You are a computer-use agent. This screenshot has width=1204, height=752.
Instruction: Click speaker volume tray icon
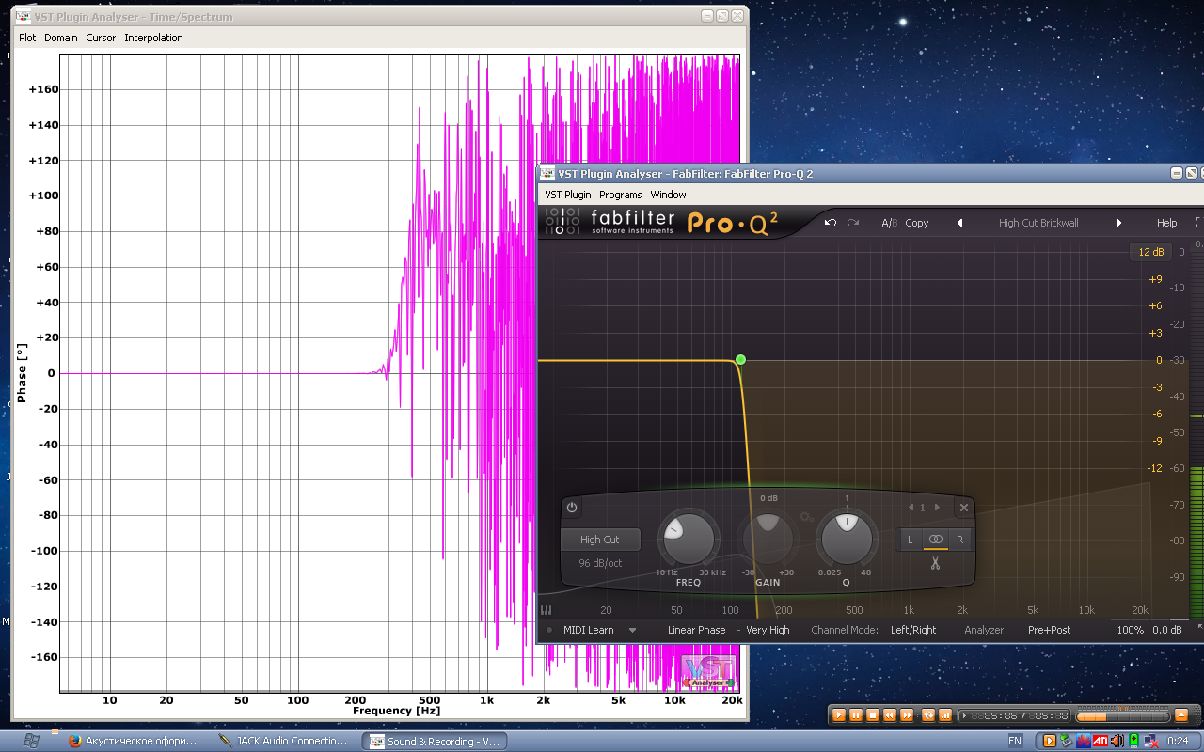tap(1117, 741)
